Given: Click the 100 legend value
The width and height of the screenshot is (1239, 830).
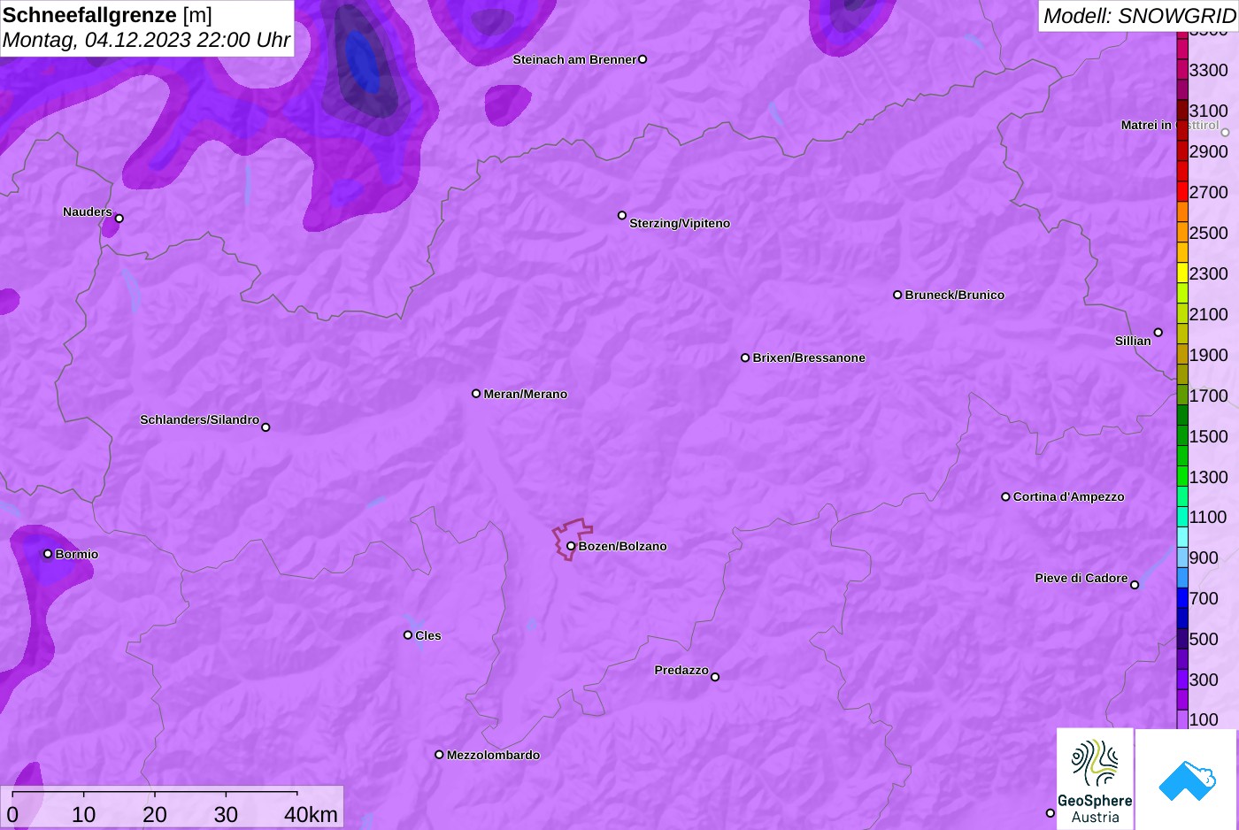Looking at the screenshot, I should 1204,719.
